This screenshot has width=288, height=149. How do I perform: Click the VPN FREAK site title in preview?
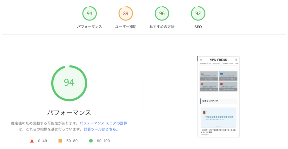coord(219,60)
